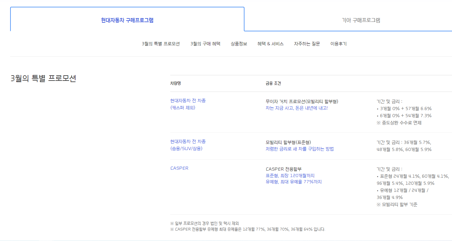View the 자주하는 질문 page
The image size is (452, 241).
point(307,43)
